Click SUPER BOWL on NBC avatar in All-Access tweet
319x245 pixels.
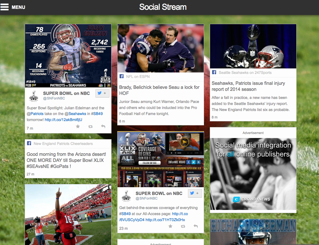126,196
